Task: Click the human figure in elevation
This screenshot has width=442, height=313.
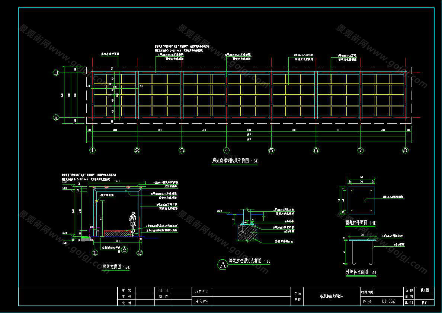Action: coord(132,224)
